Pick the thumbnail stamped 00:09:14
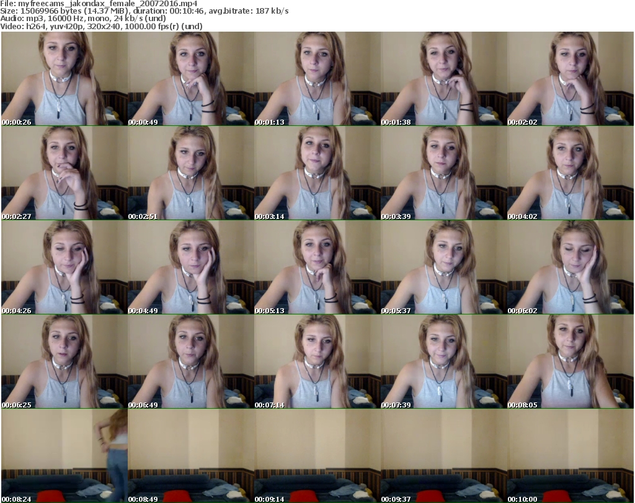Image resolution: width=635 pixels, height=503 pixels. [x=317, y=456]
